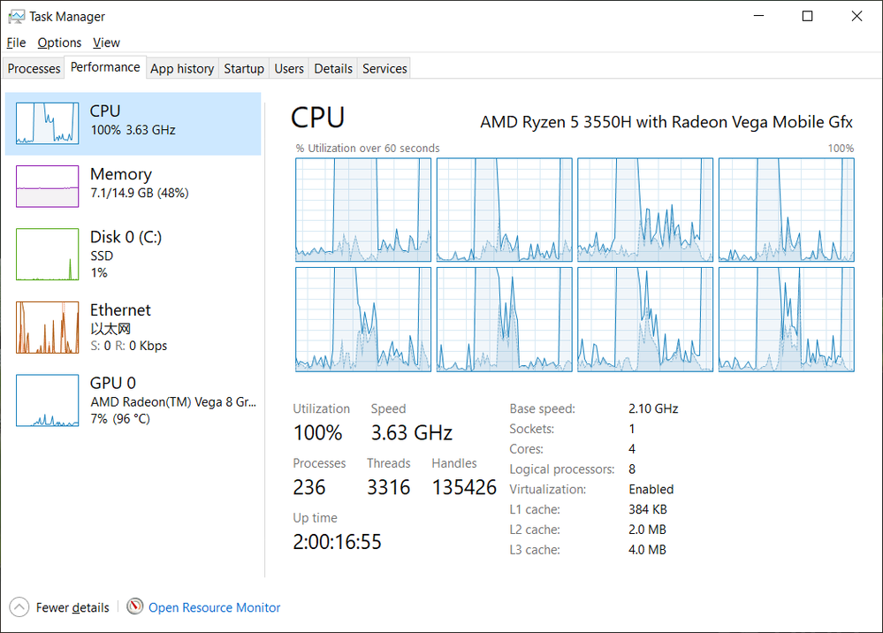The height and width of the screenshot is (633, 883).
Task: Select the CPU mini graph thumbnail
Action: coord(48,124)
